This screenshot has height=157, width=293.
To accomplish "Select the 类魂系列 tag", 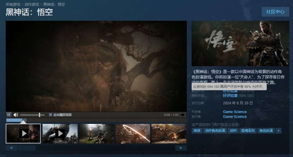I will point(248,131).
